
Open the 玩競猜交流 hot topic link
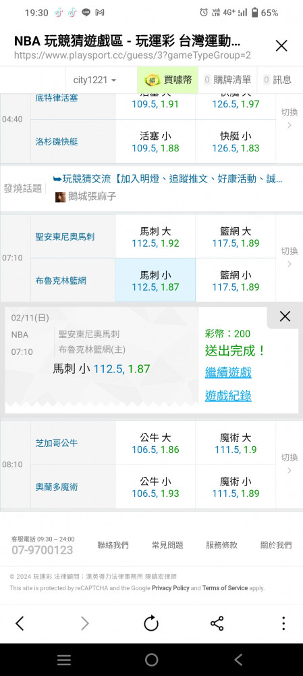coord(167,179)
